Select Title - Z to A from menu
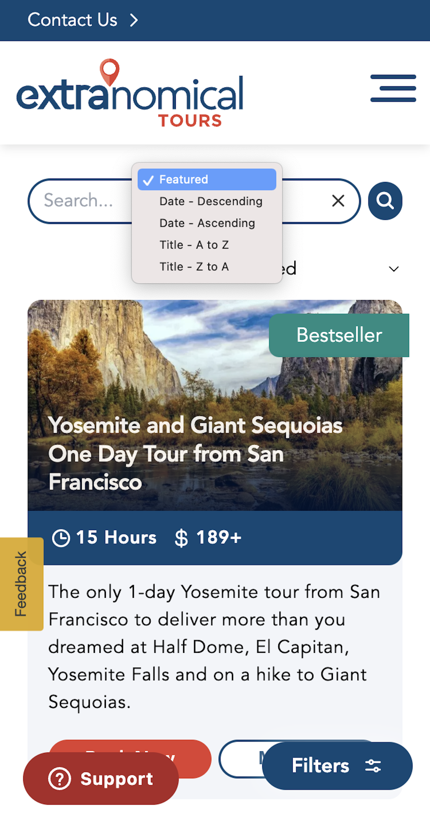430x821 pixels. [x=194, y=266]
